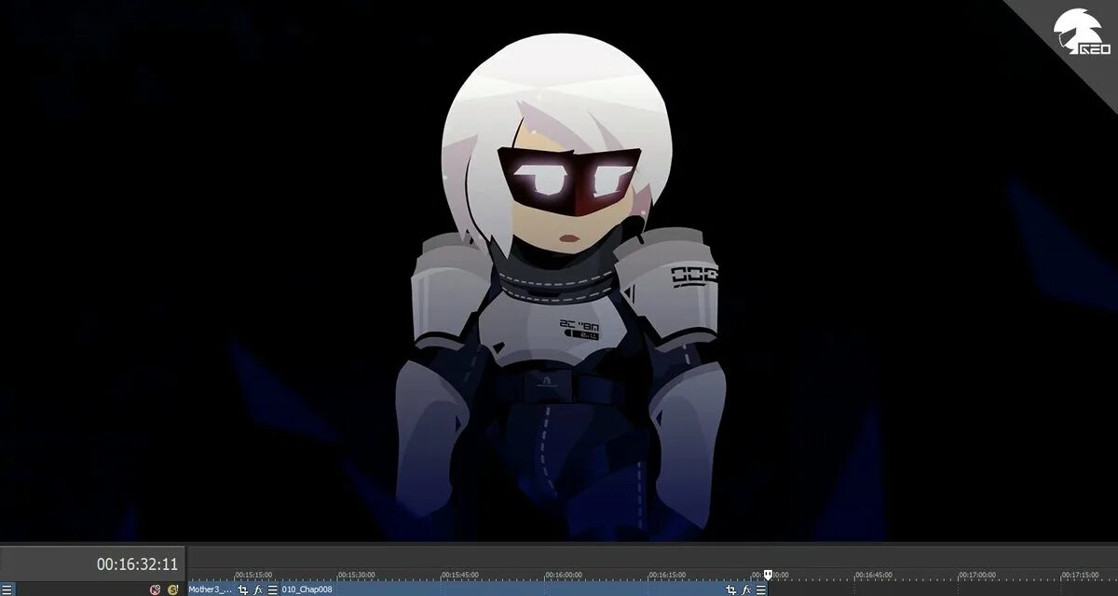Jump to 00:16:45:00 on the ruler
Viewport: 1118px width, 596px height.
click(x=874, y=575)
